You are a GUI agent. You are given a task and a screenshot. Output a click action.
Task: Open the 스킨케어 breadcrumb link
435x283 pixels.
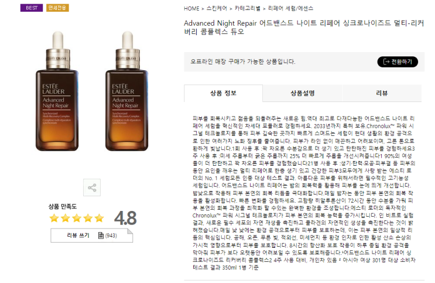(x=217, y=9)
